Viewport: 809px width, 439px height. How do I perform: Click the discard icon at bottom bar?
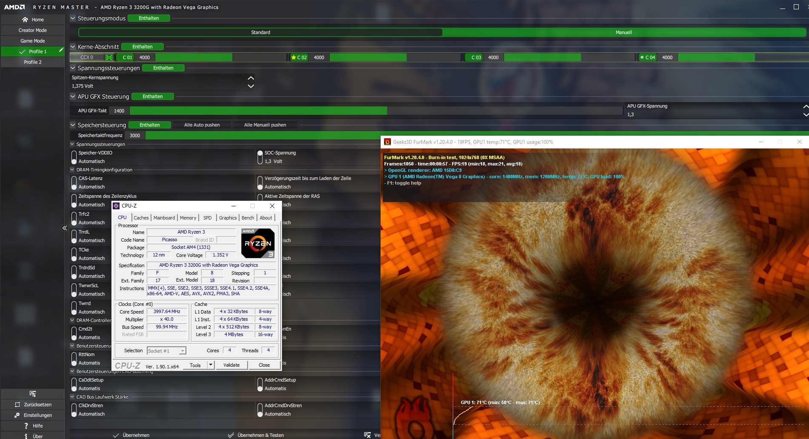coord(367,435)
